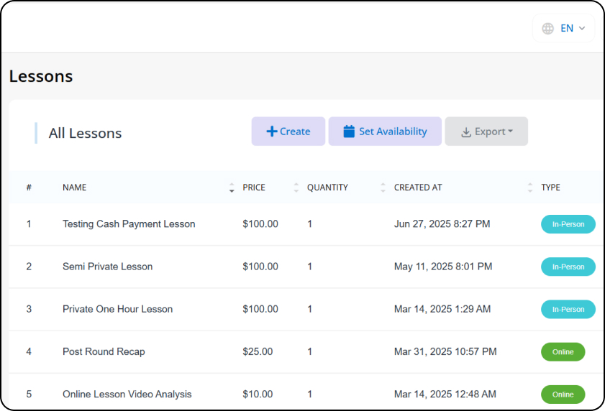Screen dimensions: 605x411
Task: Sort by Name column arrows
Action: pyautogui.click(x=232, y=188)
